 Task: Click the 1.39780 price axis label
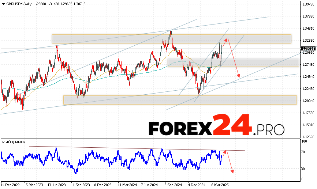[308, 4]
